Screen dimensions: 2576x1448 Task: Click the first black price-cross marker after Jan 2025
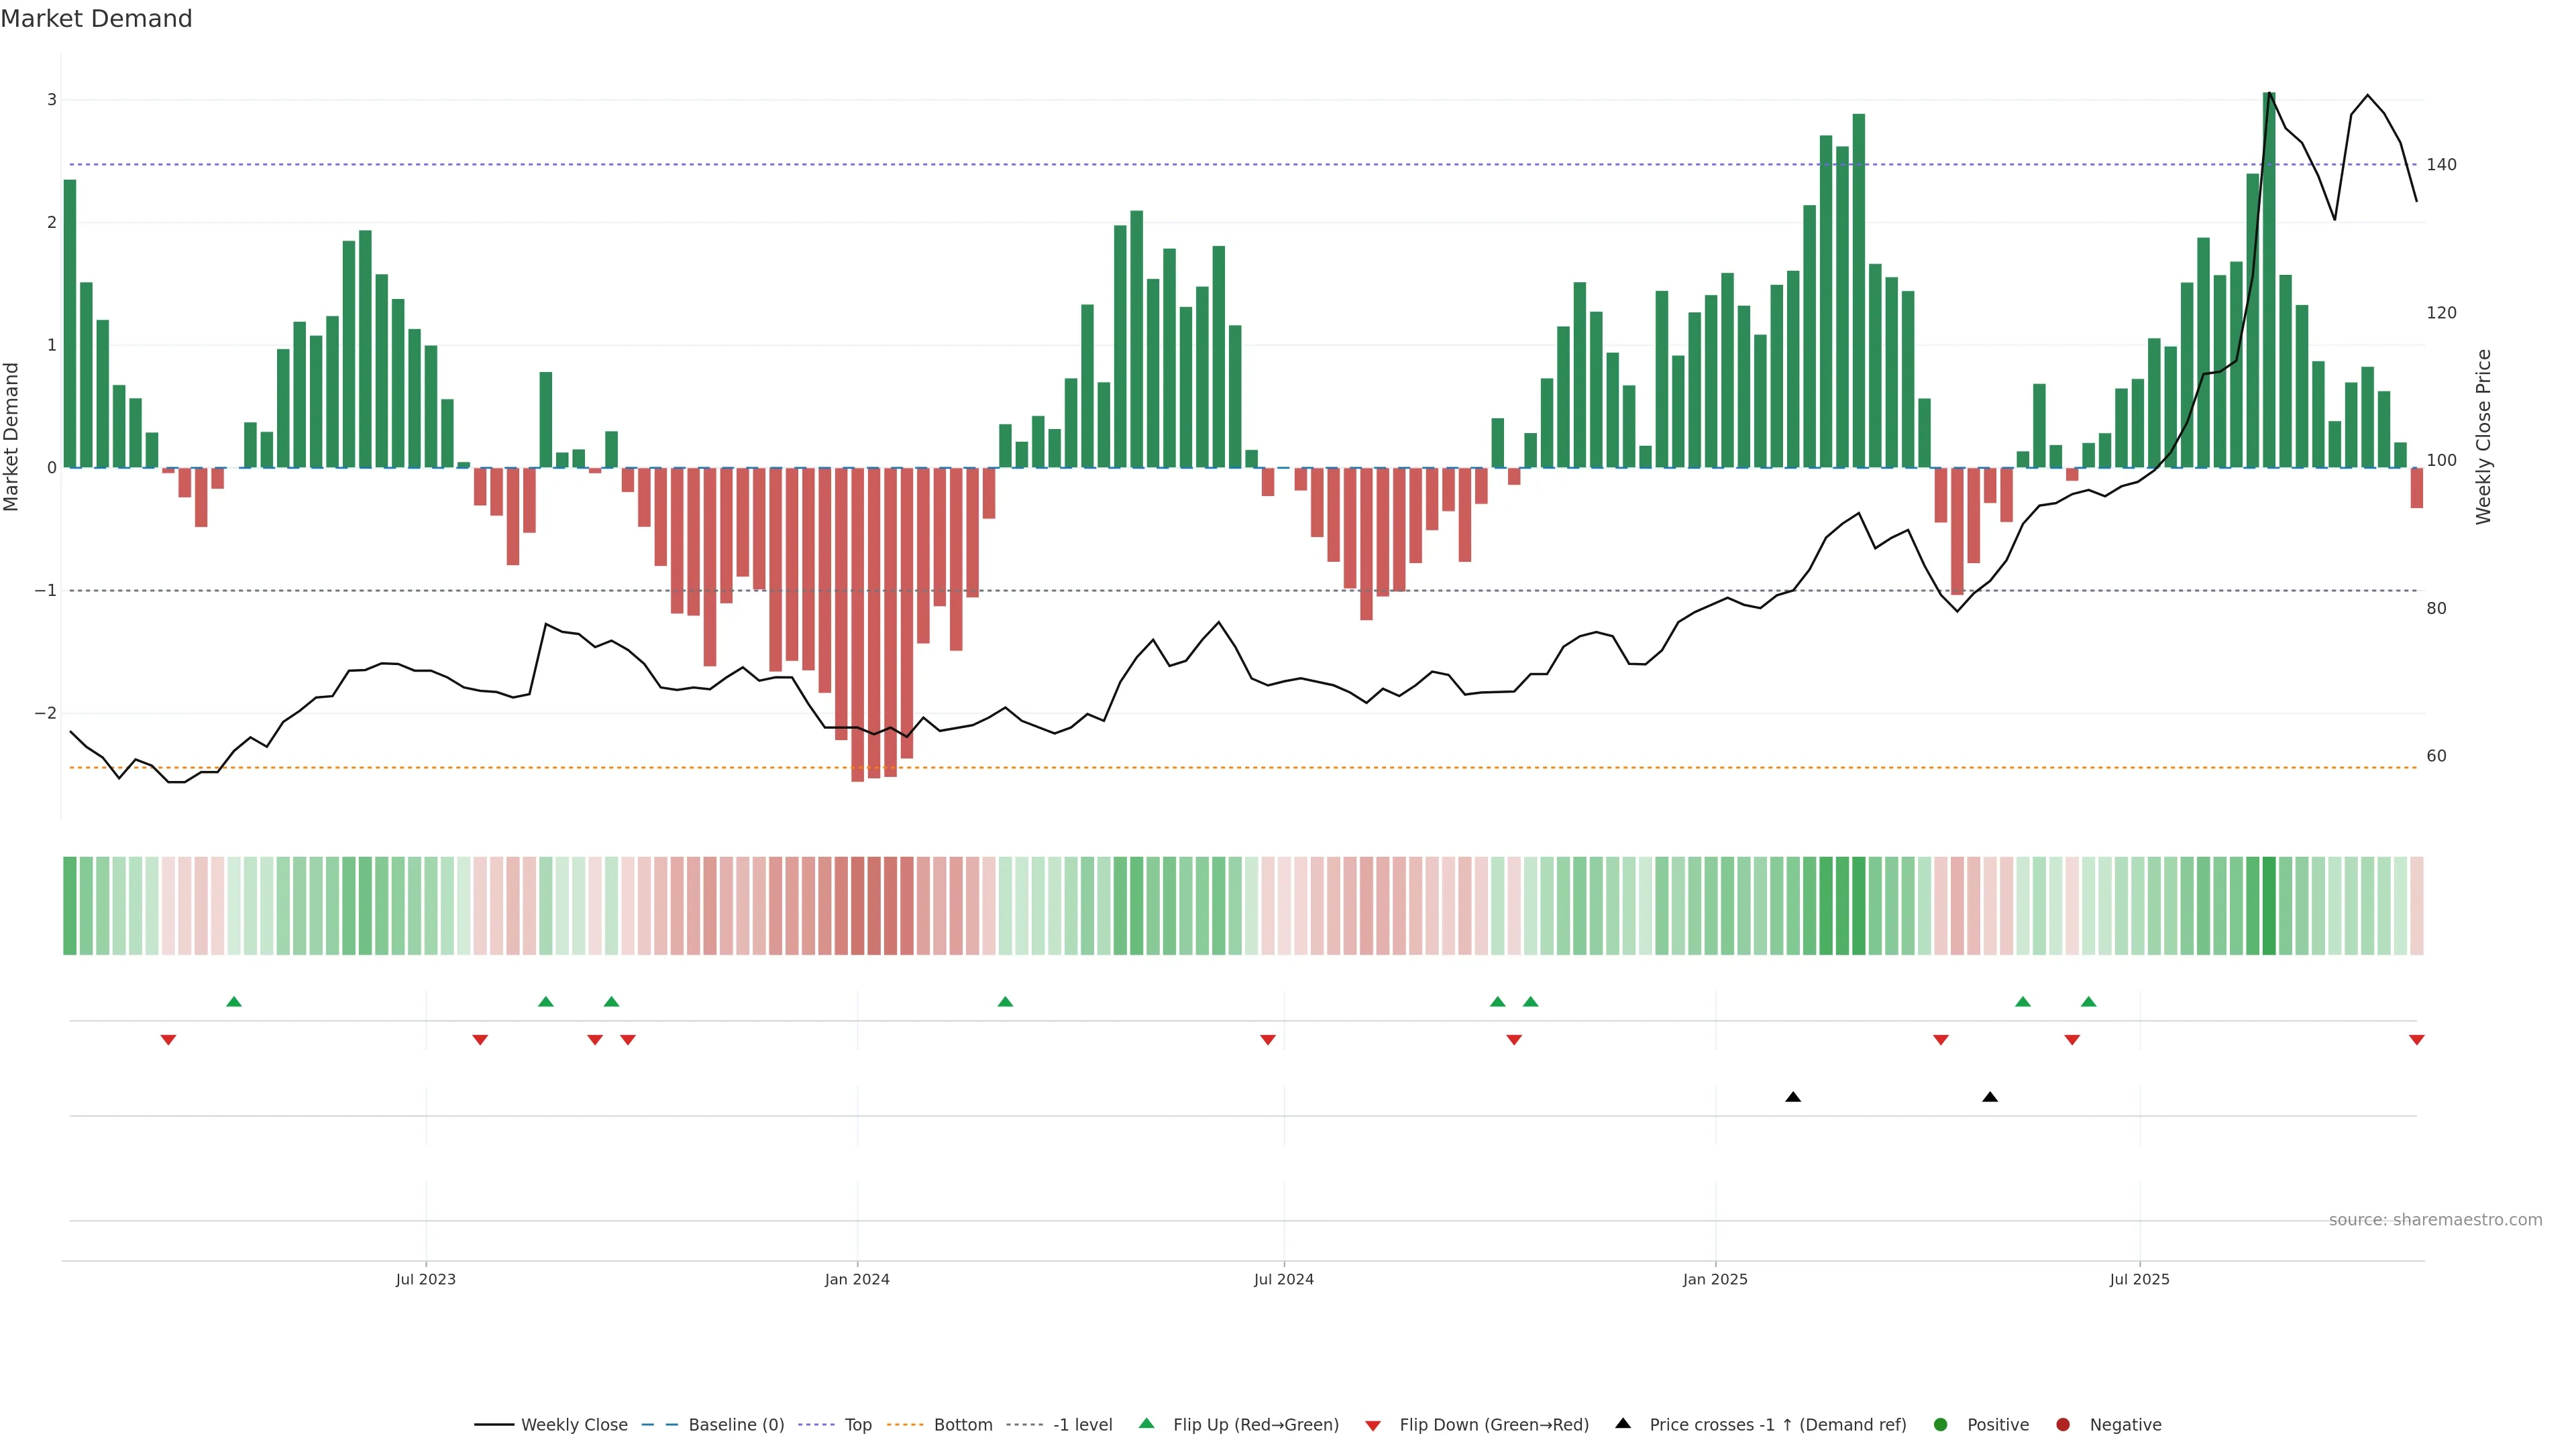[1793, 1097]
